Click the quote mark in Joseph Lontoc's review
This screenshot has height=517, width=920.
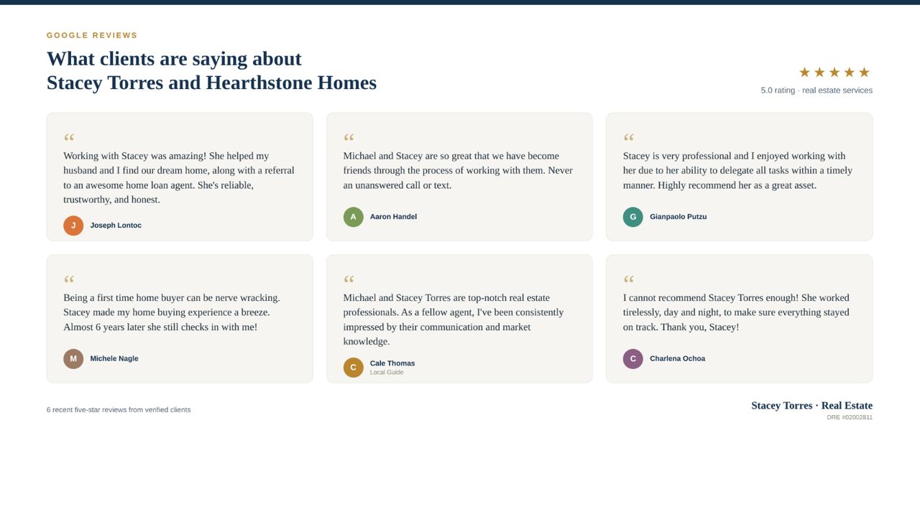69,138
